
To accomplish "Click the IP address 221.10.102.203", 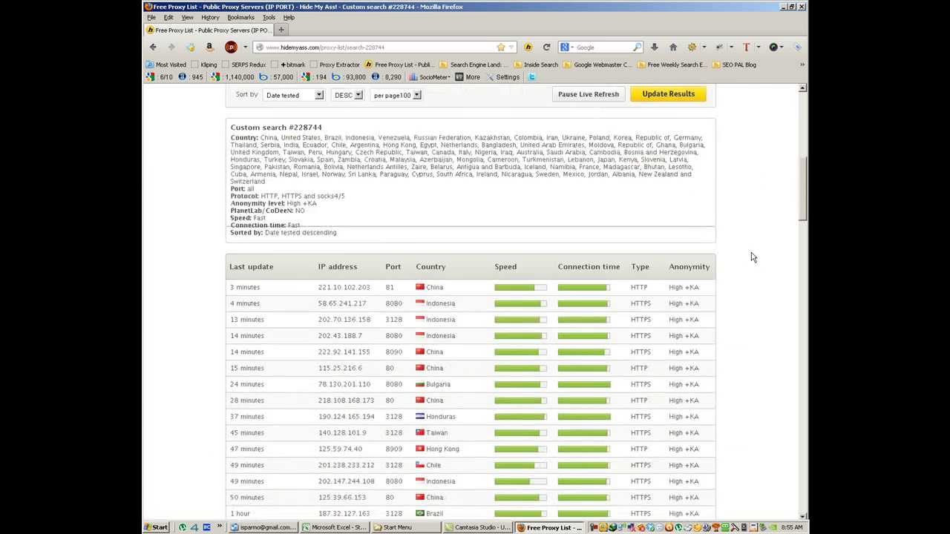I will [x=344, y=287].
